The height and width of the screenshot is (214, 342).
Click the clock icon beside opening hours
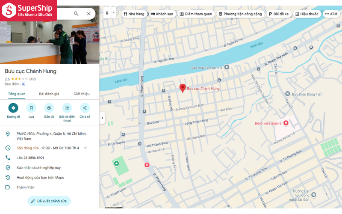coord(8,148)
